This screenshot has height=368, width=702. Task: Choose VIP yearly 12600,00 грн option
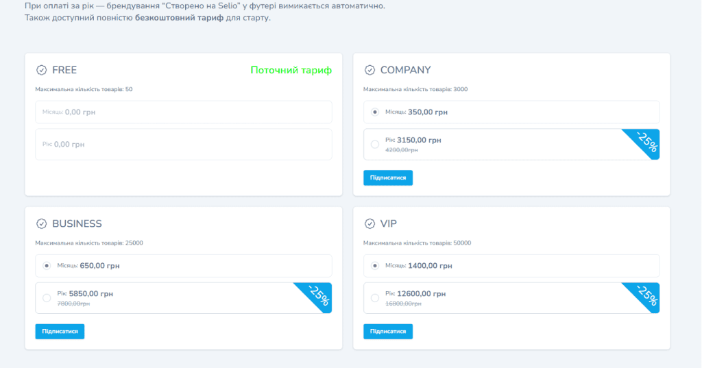click(374, 297)
